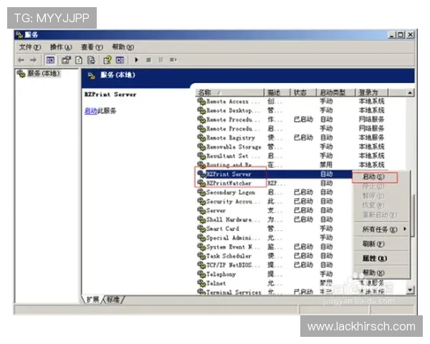The image size is (430, 344).
Task: Switch to the 扩展 tab
Action: coord(92,300)
